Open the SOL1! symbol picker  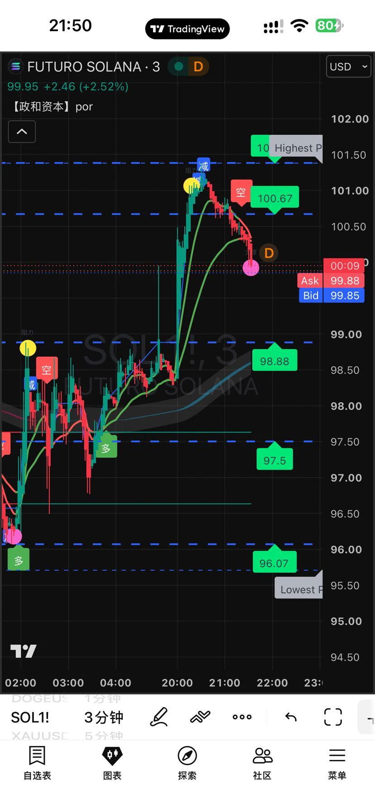point(30,717)
